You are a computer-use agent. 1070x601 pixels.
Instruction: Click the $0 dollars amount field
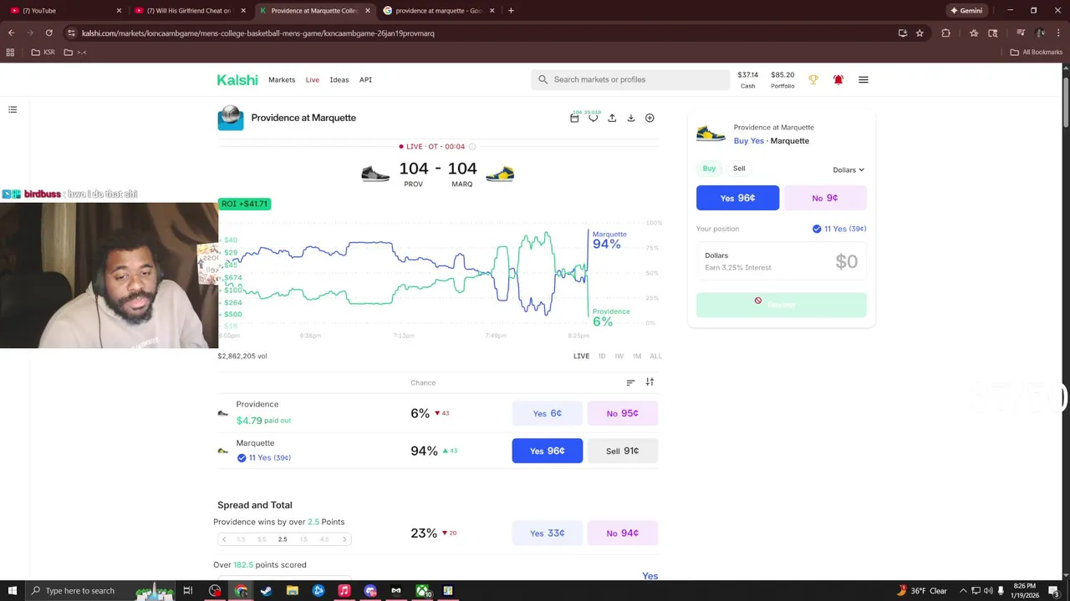click(782, 261)
